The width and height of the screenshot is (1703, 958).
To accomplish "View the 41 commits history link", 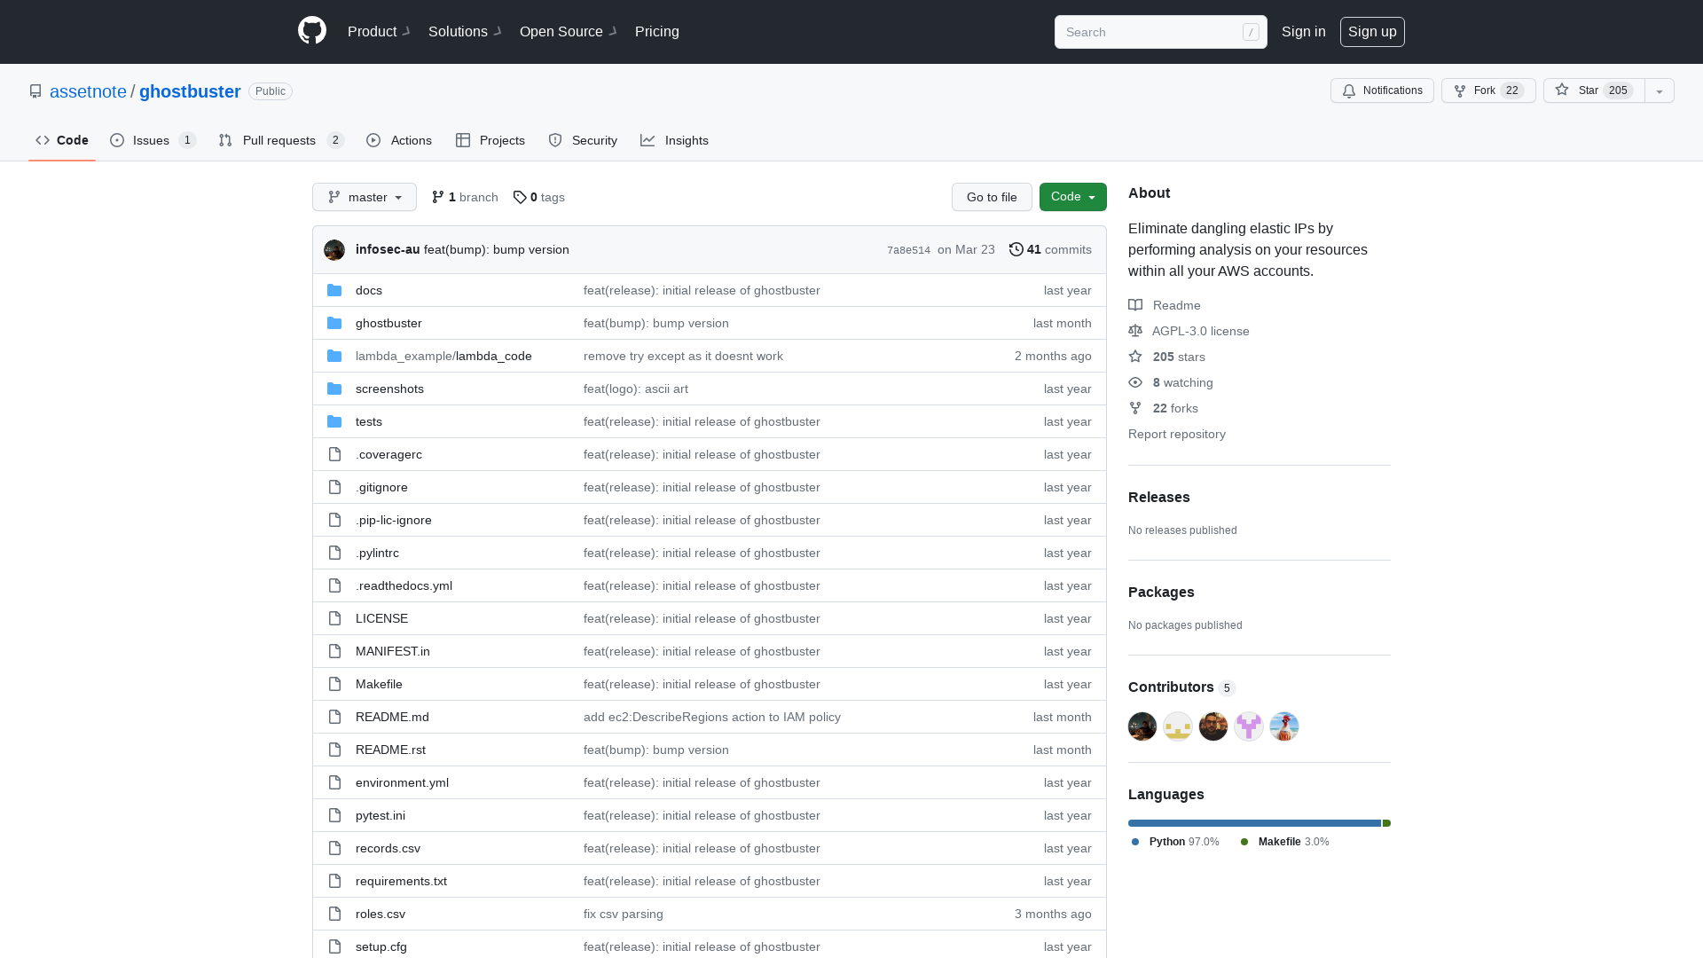I will (1050, 249).
